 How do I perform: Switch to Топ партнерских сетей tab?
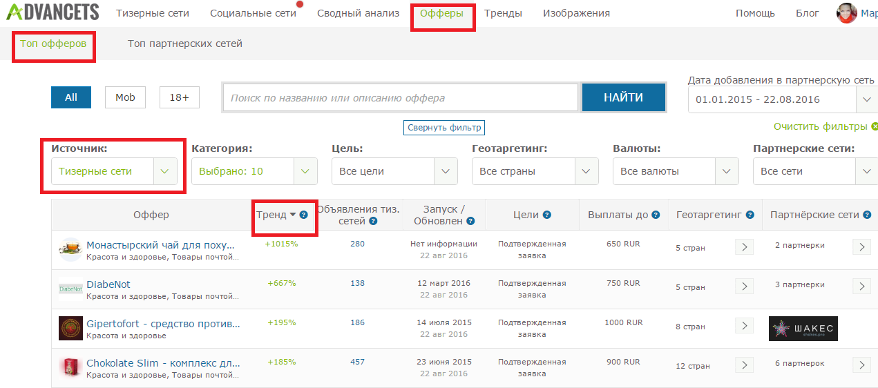185,43
